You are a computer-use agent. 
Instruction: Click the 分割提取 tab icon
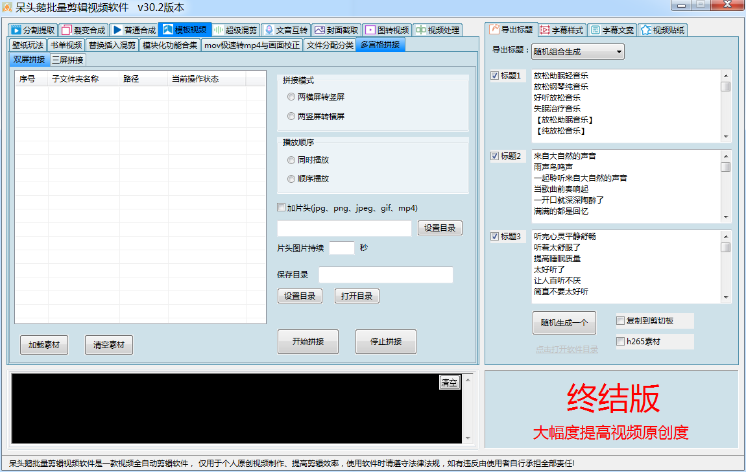[x=16, y=30]
